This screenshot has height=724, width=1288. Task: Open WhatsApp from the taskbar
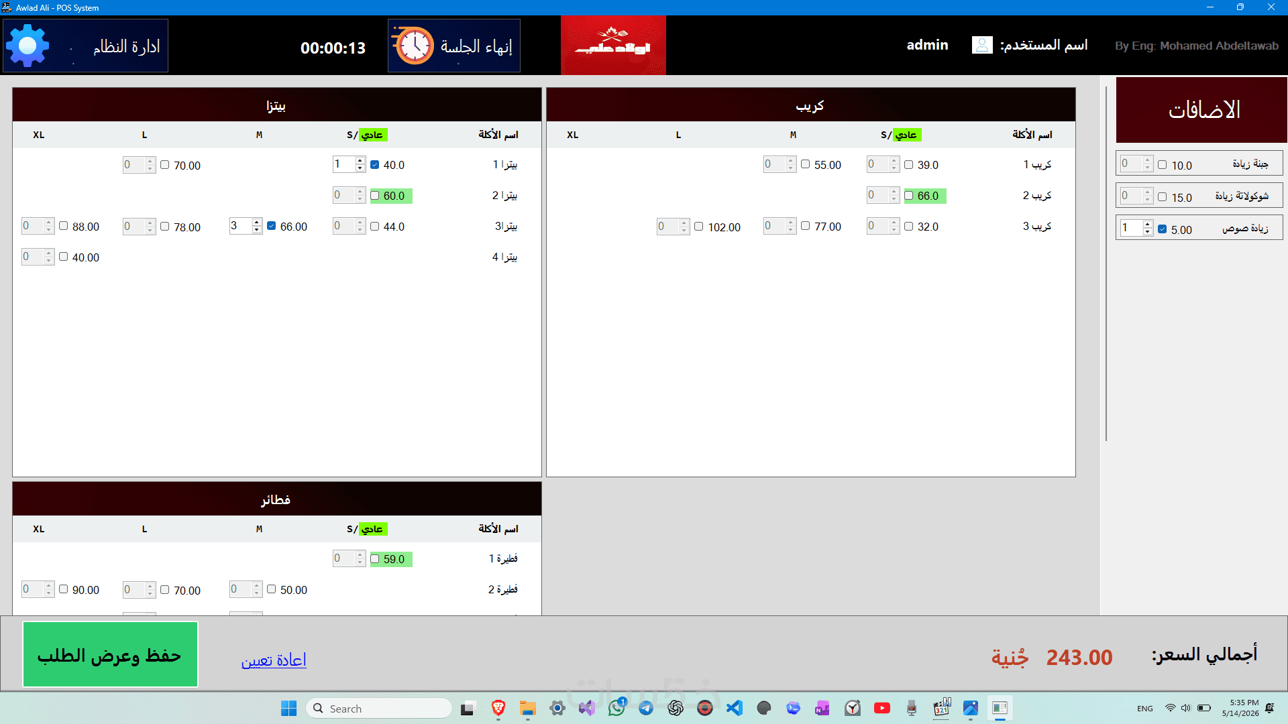(x=616, y=708)
